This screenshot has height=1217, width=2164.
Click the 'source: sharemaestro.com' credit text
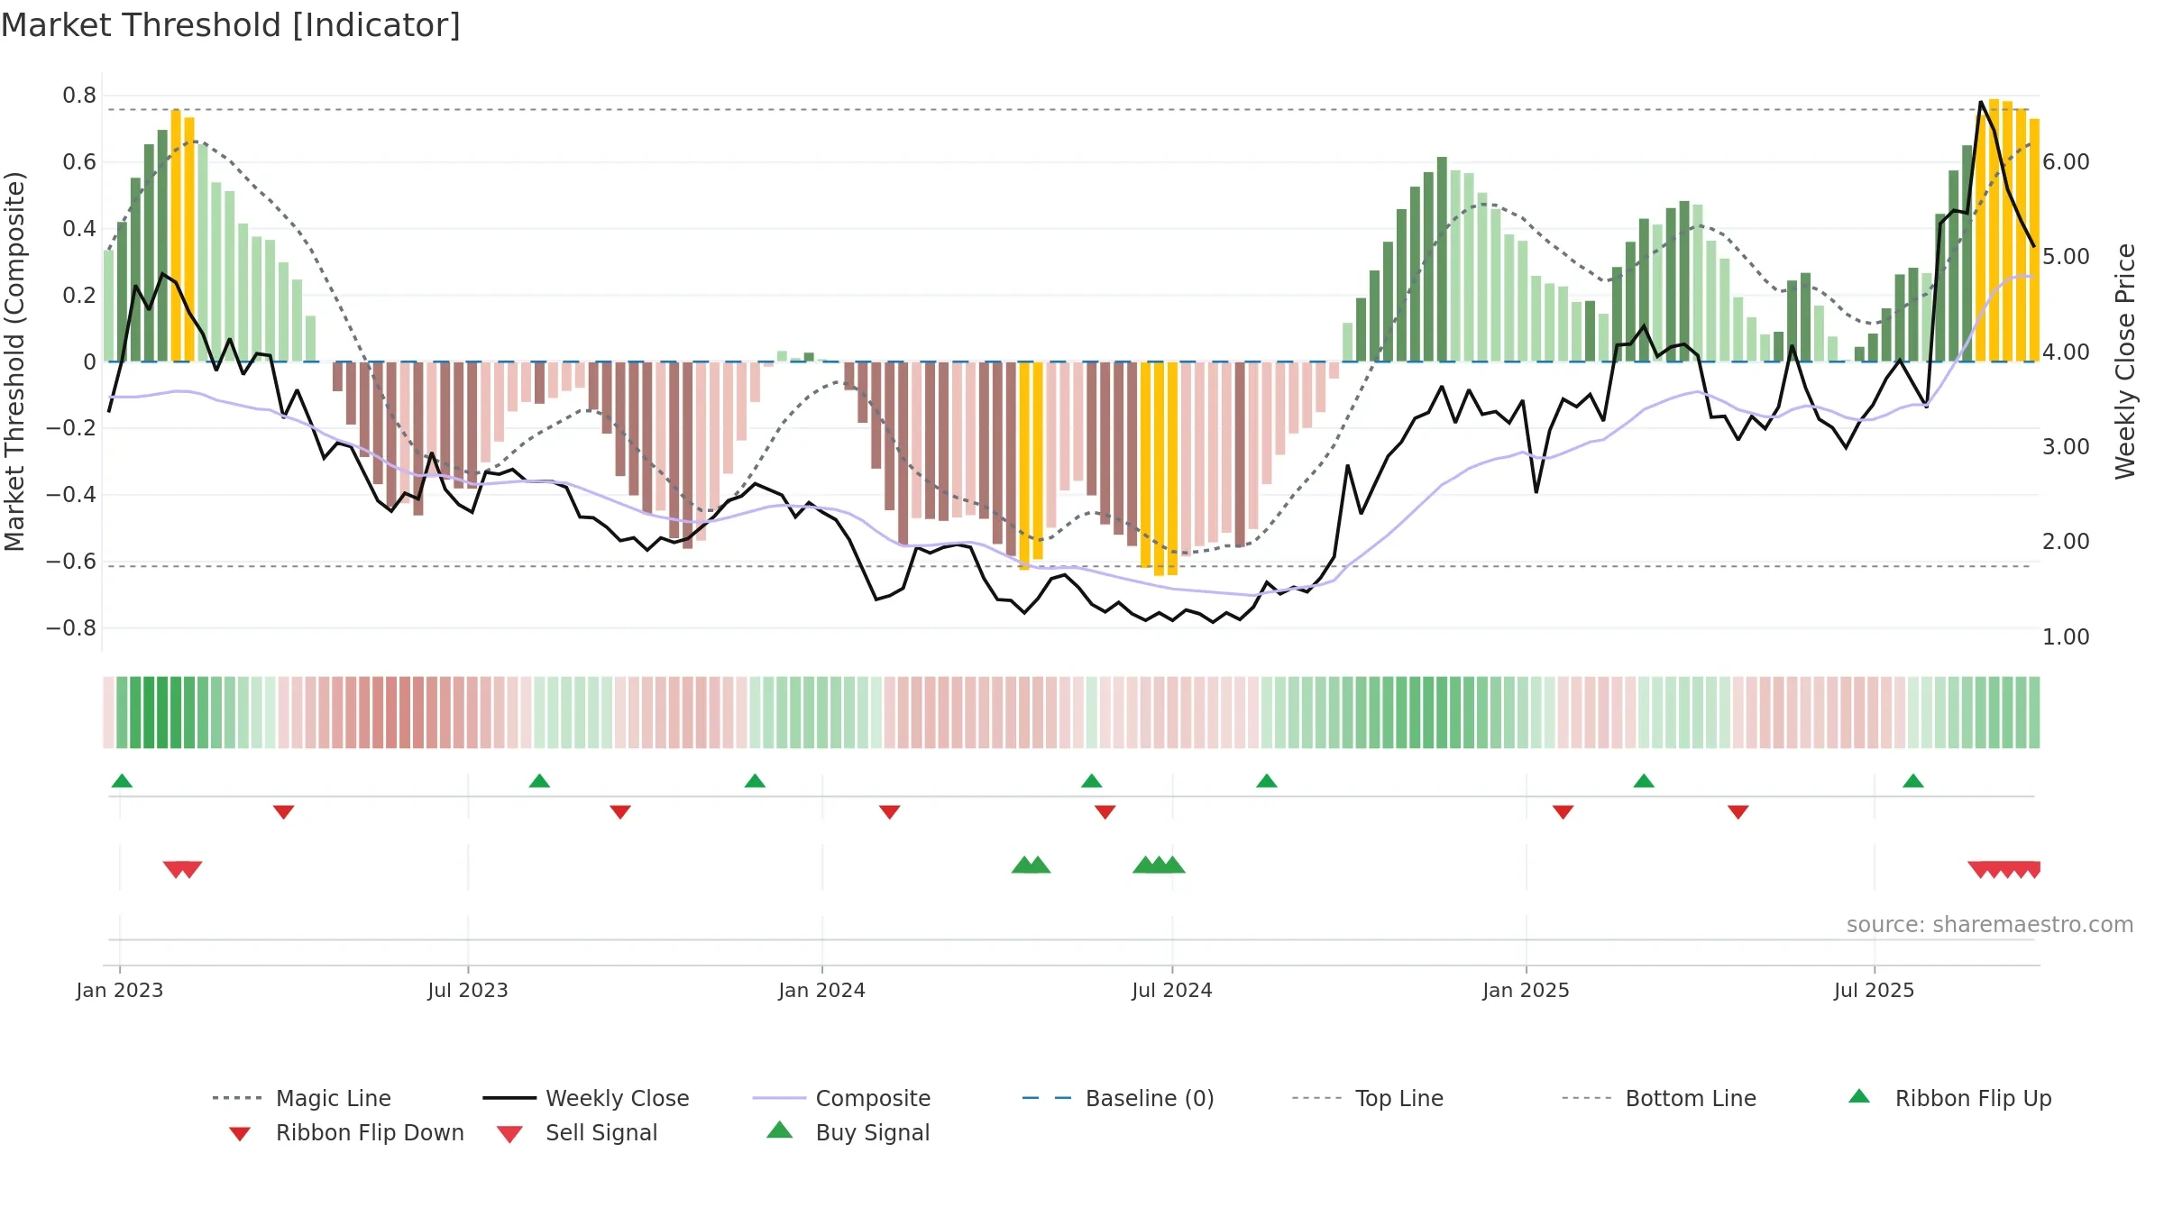click(x=1990, y=925)
